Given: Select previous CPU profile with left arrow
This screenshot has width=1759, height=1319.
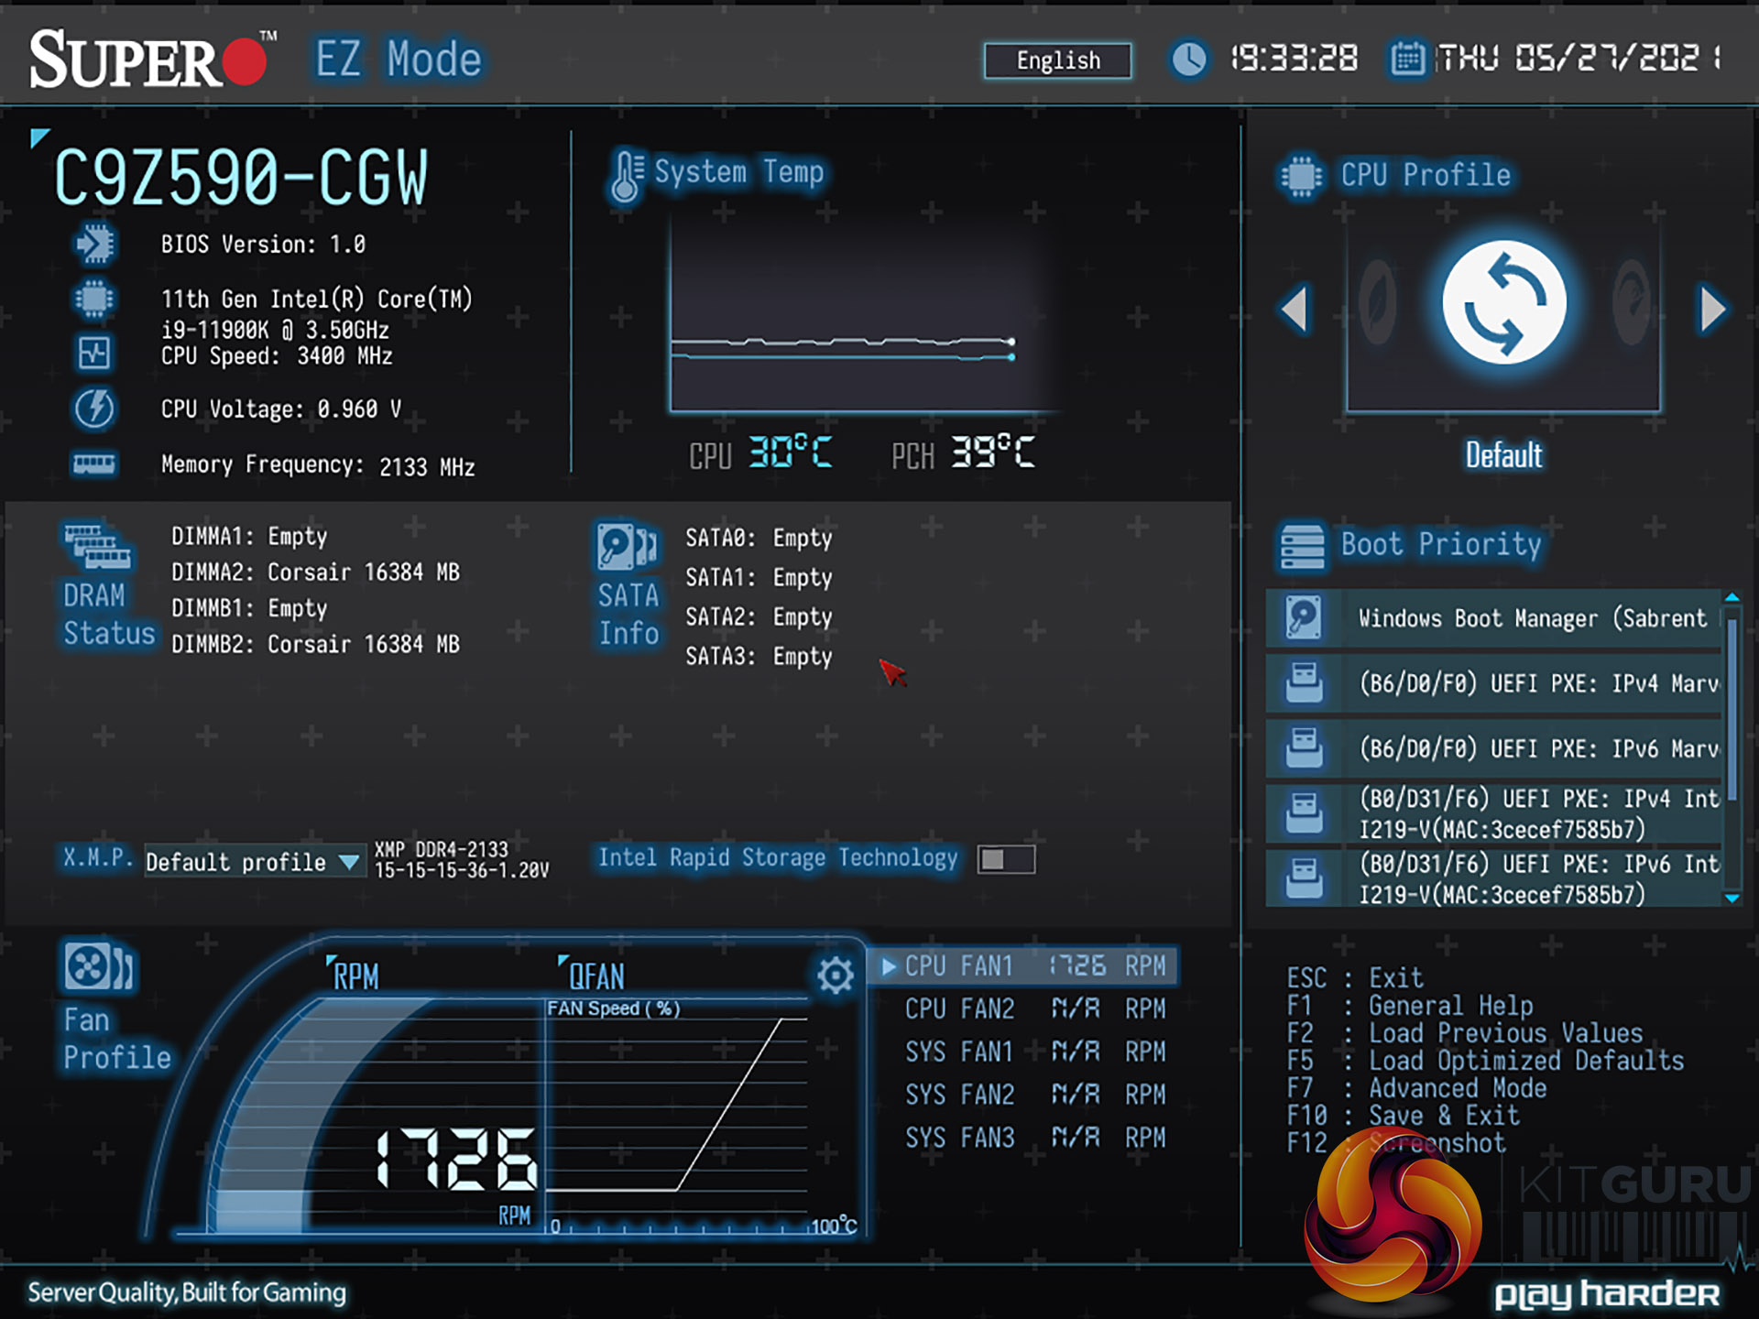Looking at the screenshot, I should coord(1295,308).
